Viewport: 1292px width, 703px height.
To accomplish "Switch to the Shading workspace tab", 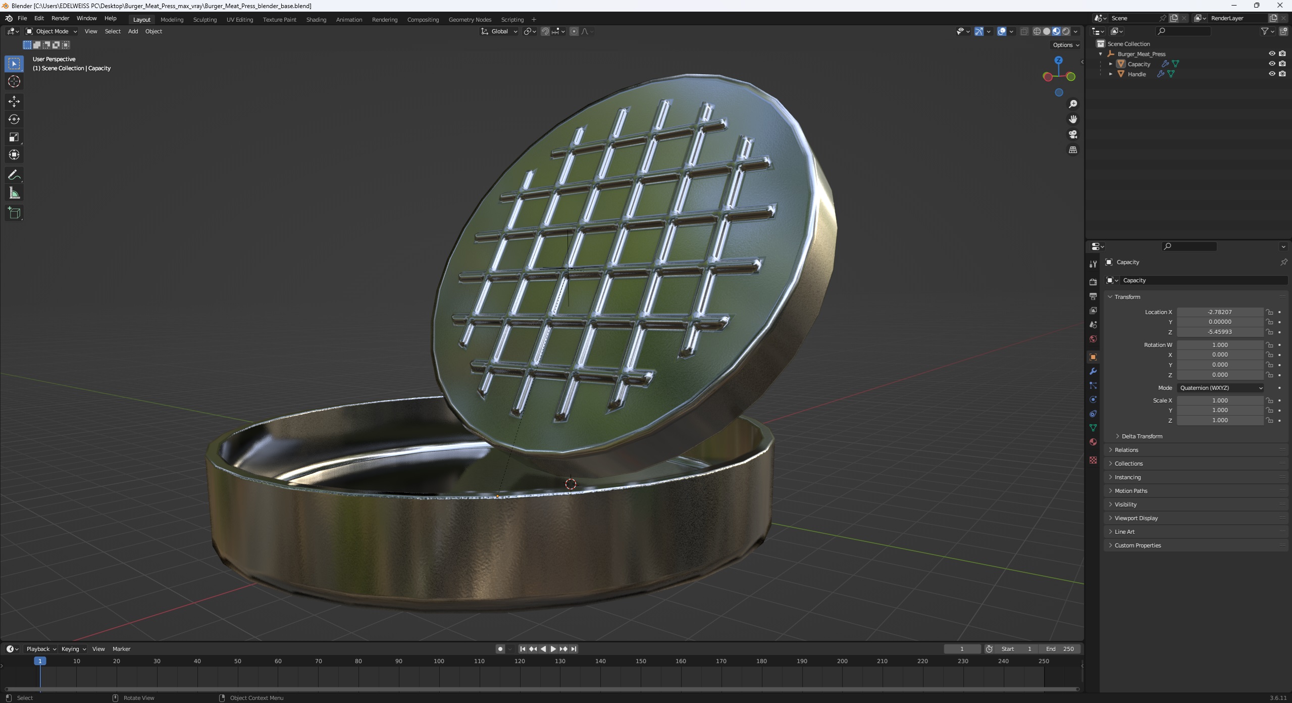I will click(x=316, y=20).
